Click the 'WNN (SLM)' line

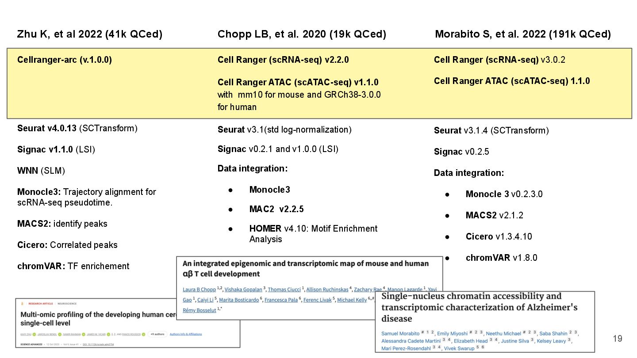(41, 171)
